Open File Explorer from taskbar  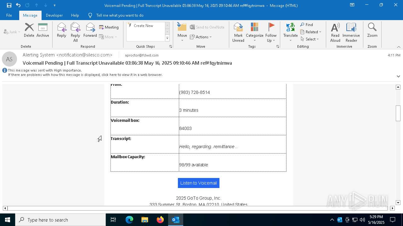(x=145, y=220)
